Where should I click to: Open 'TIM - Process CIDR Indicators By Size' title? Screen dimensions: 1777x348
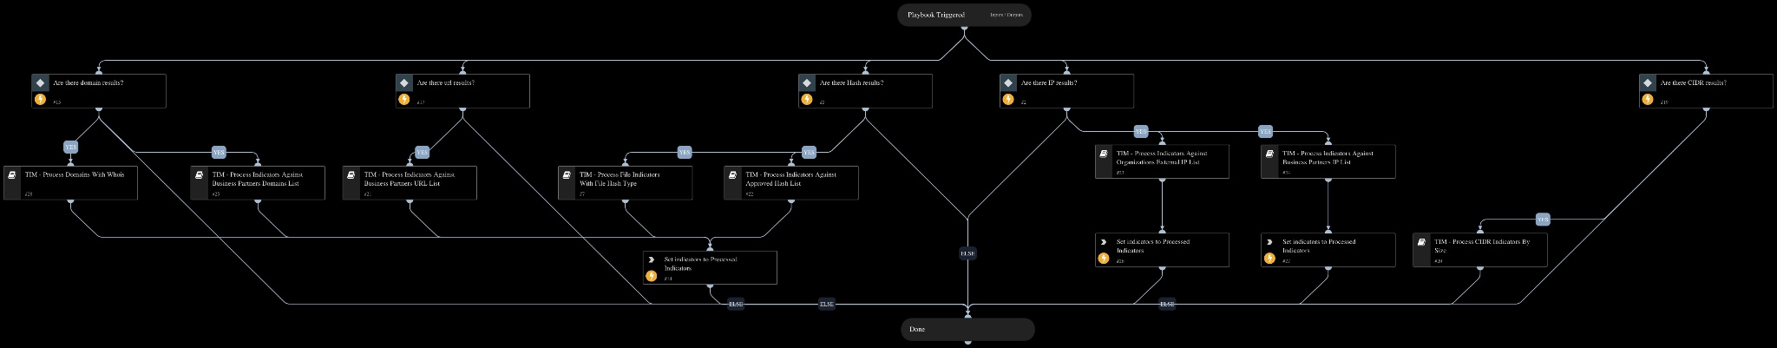click(1481, 246)
